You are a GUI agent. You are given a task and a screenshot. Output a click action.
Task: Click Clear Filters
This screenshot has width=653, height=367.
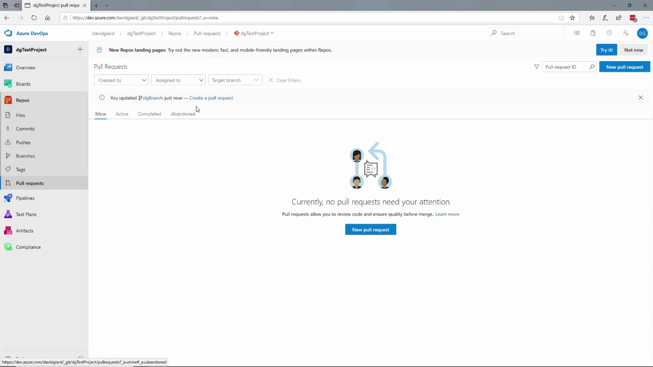coord(285,80)
